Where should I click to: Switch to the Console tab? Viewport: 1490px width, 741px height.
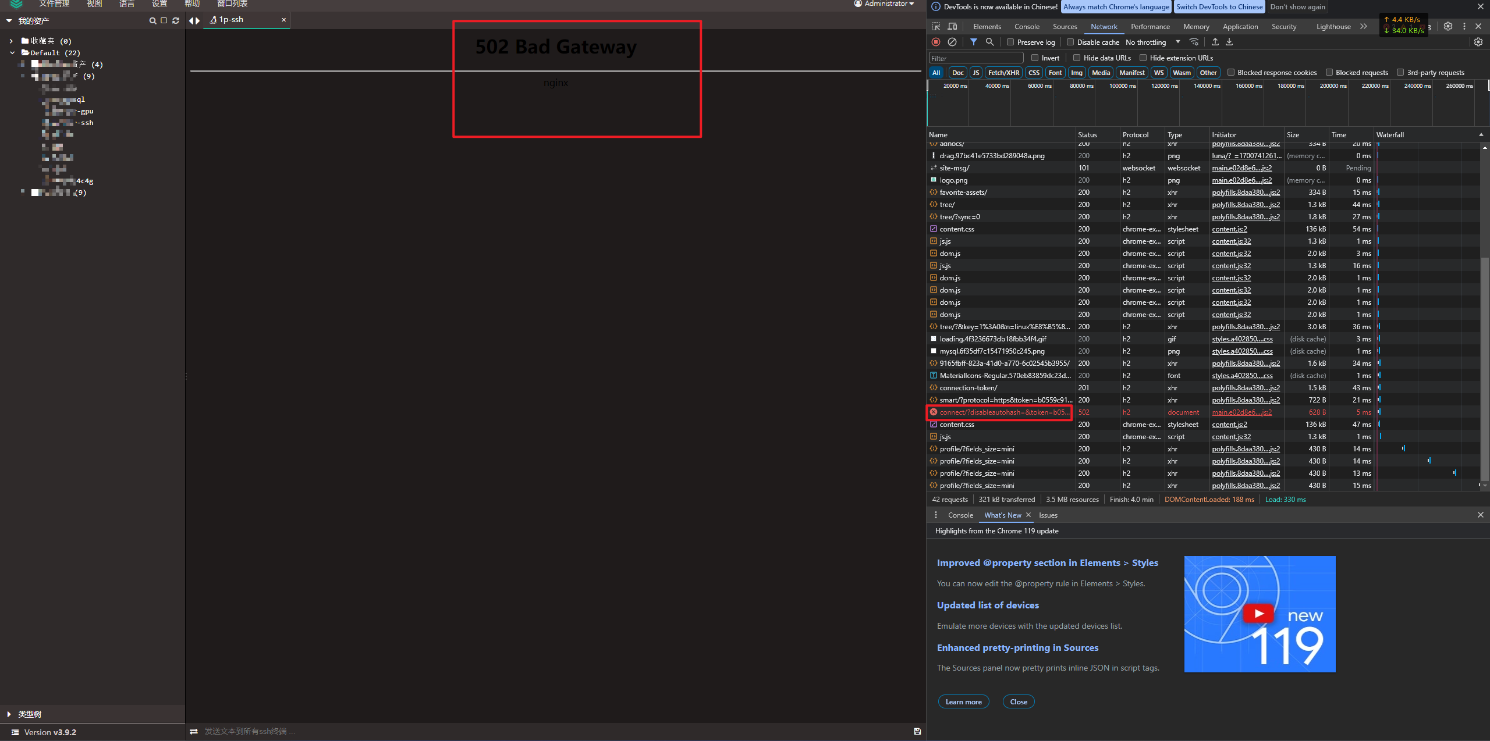1027,27
